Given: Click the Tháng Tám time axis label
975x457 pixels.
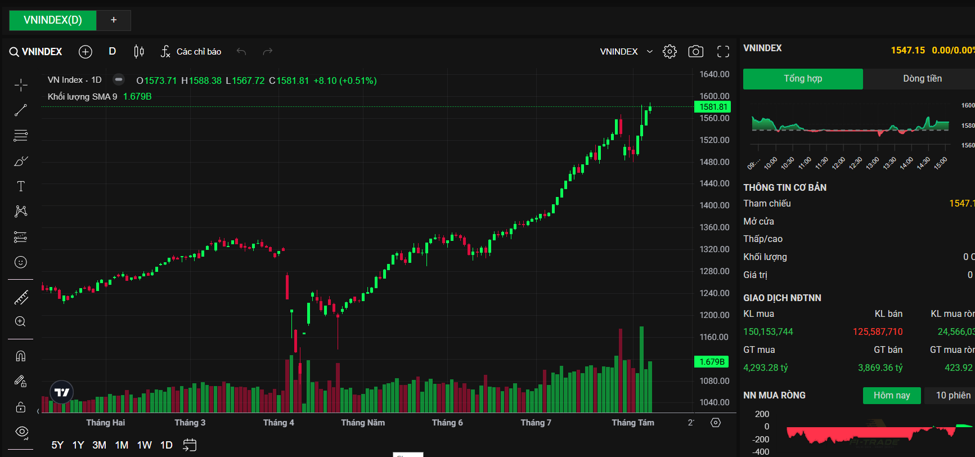Looking at the screenshot, I should click(633, 423).
